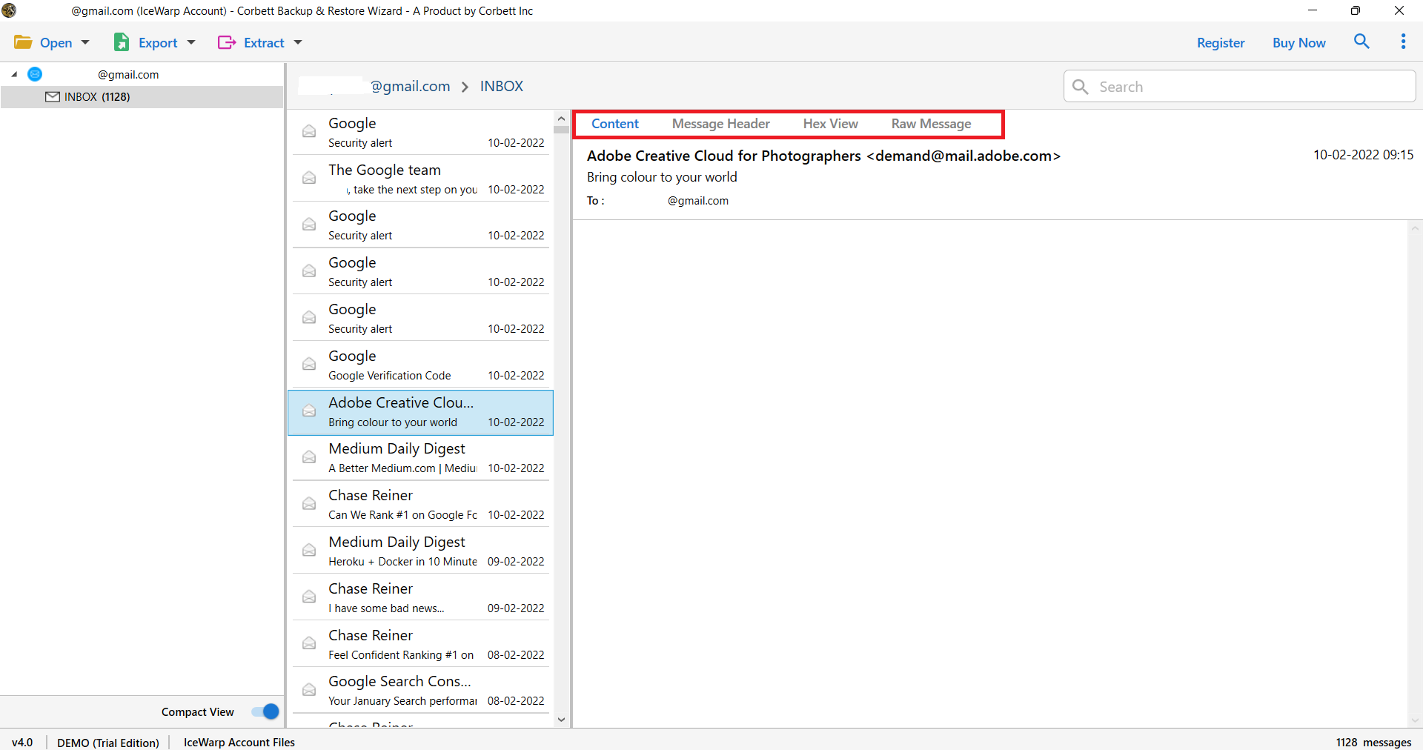Click the mail icon of first Google Security alert

pyautogui.click(x=309, y=131)
